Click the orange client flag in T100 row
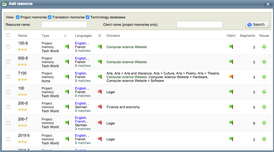Screen dimensions: 274x152 click(x=231, y=77)
